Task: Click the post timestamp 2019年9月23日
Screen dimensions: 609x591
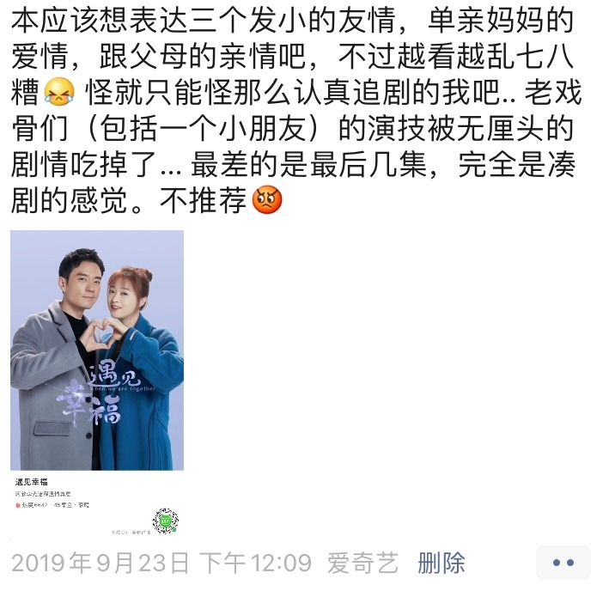Action: point(100,563)
